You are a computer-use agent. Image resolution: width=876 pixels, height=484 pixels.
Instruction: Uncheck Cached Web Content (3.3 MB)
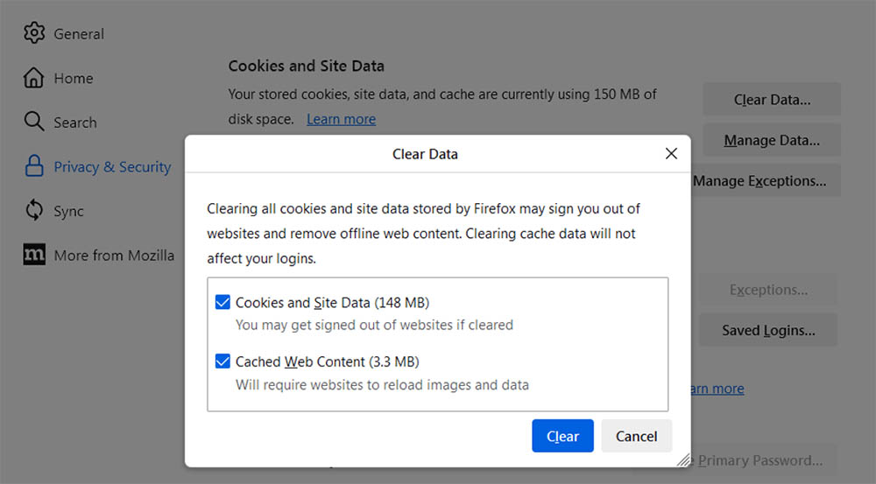coord(223,361)
